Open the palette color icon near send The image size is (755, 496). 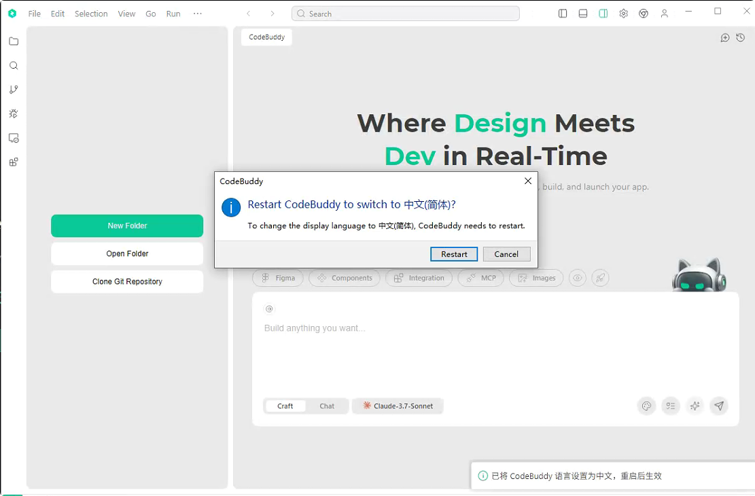point(646,406)
